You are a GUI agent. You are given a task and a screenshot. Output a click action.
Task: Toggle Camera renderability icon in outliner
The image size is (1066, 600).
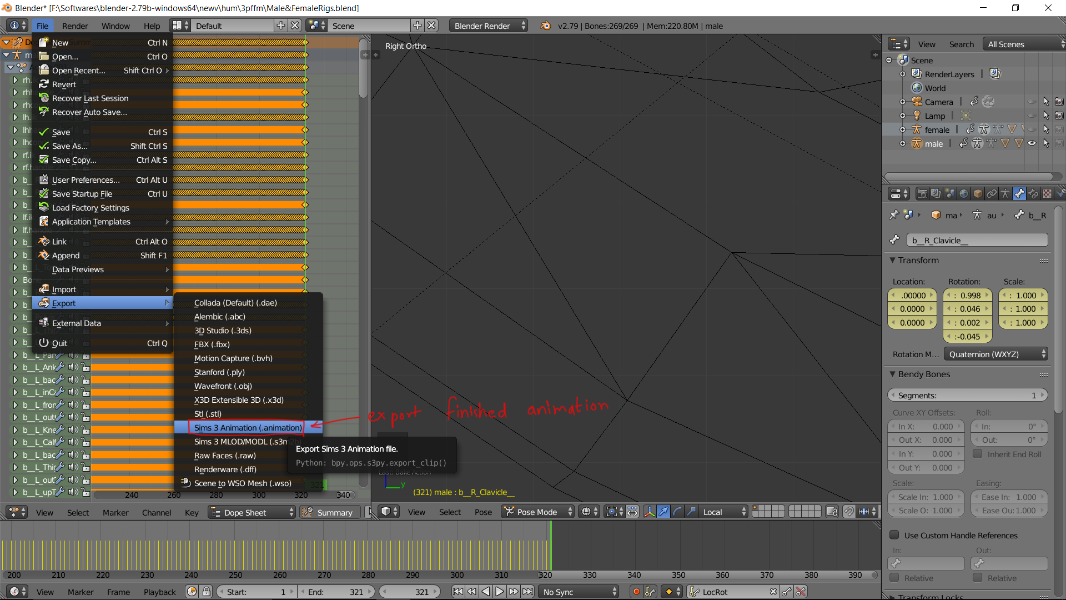click(x=1059, y=102)
